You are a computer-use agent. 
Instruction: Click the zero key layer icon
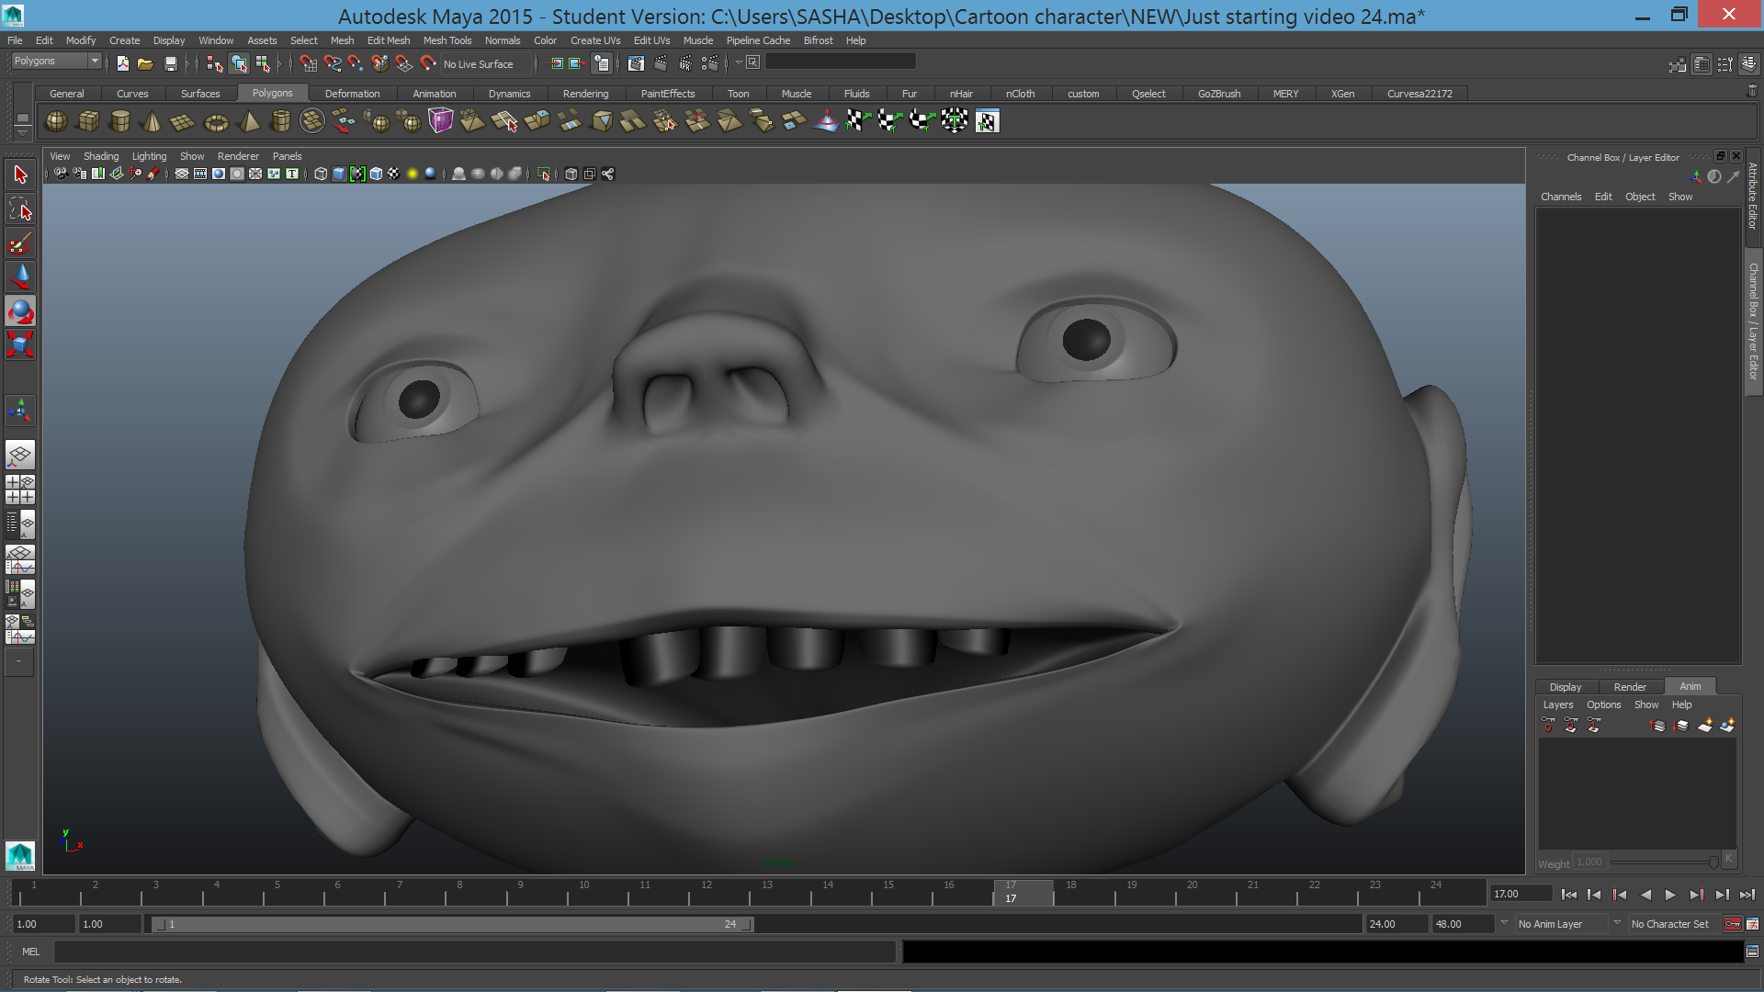point(1548,726)
